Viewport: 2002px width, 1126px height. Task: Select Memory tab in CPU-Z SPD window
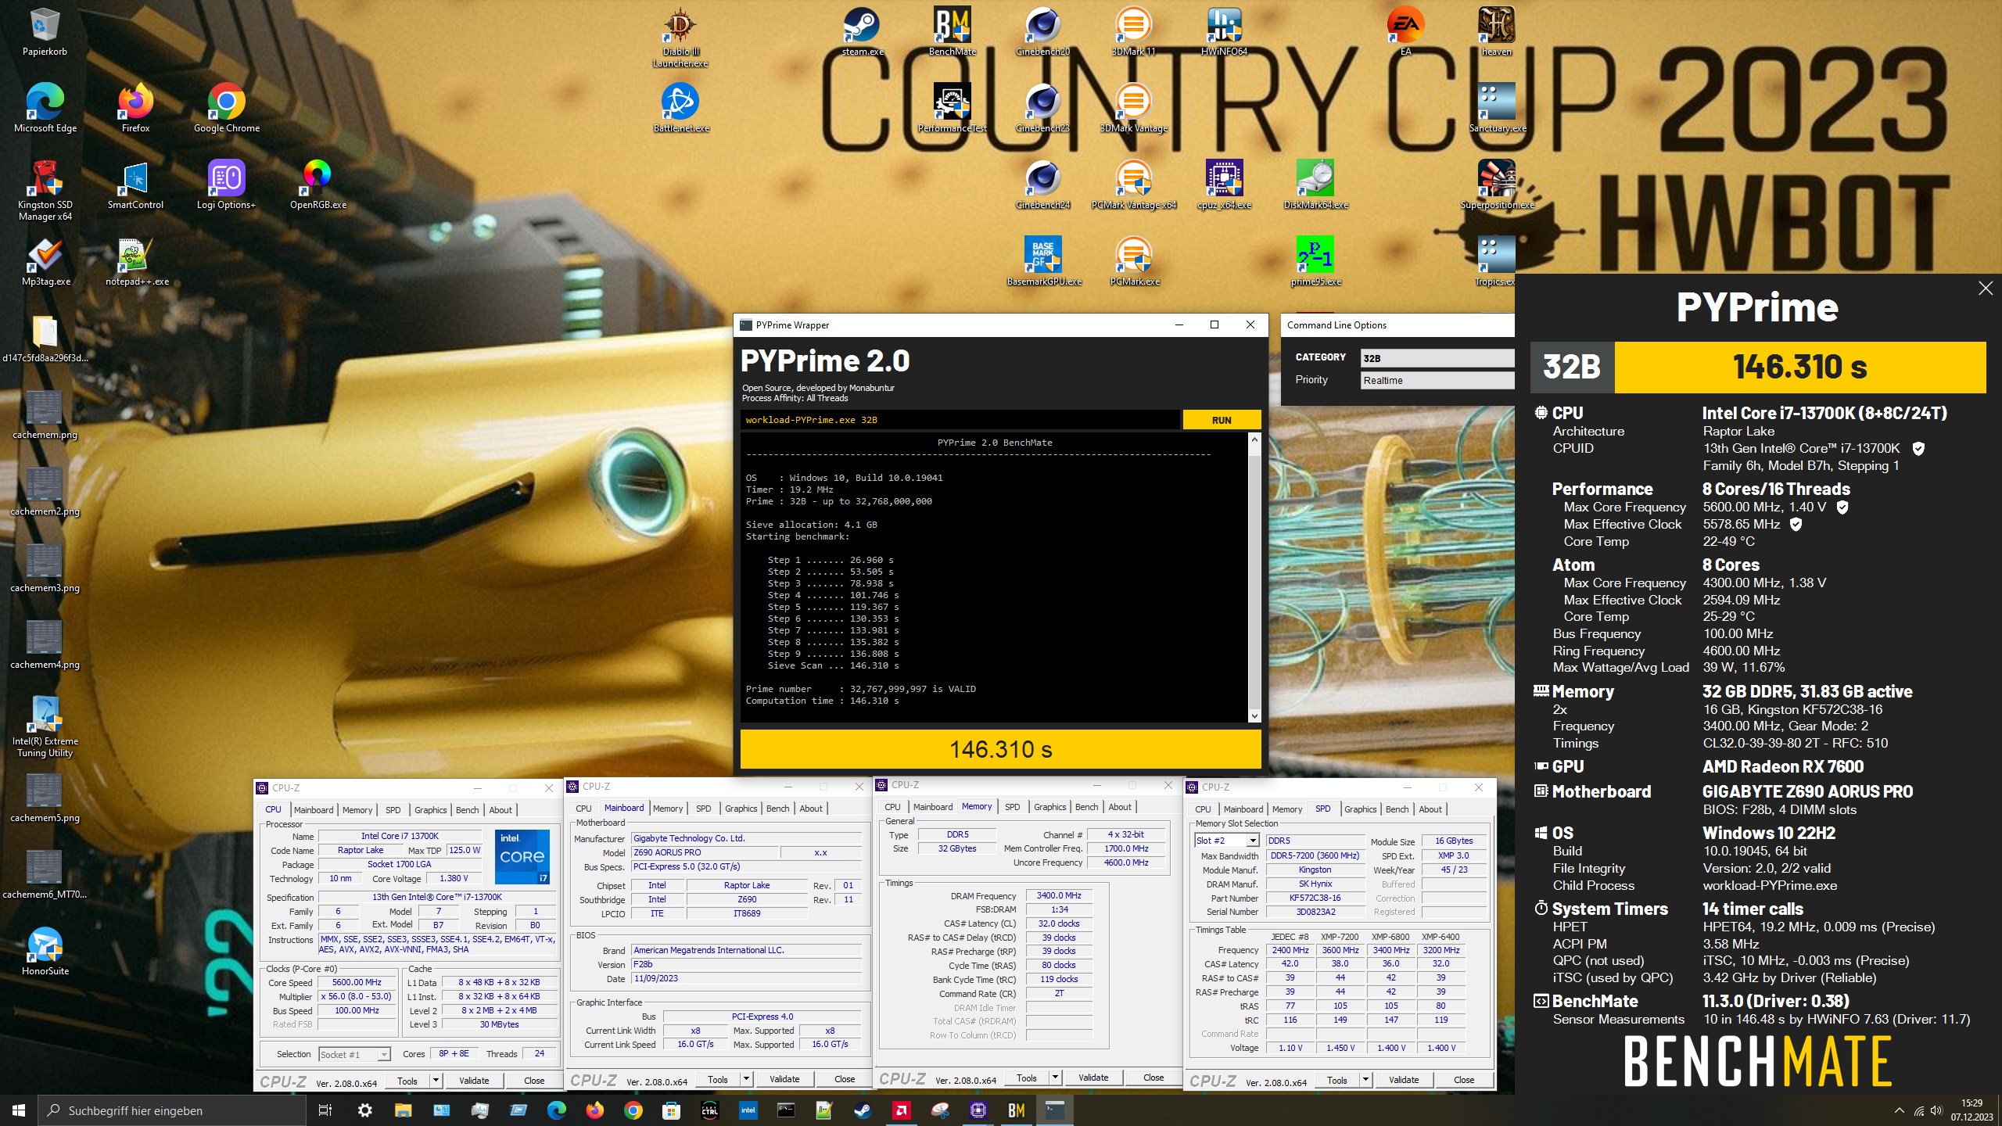(x=1287, y=809)
